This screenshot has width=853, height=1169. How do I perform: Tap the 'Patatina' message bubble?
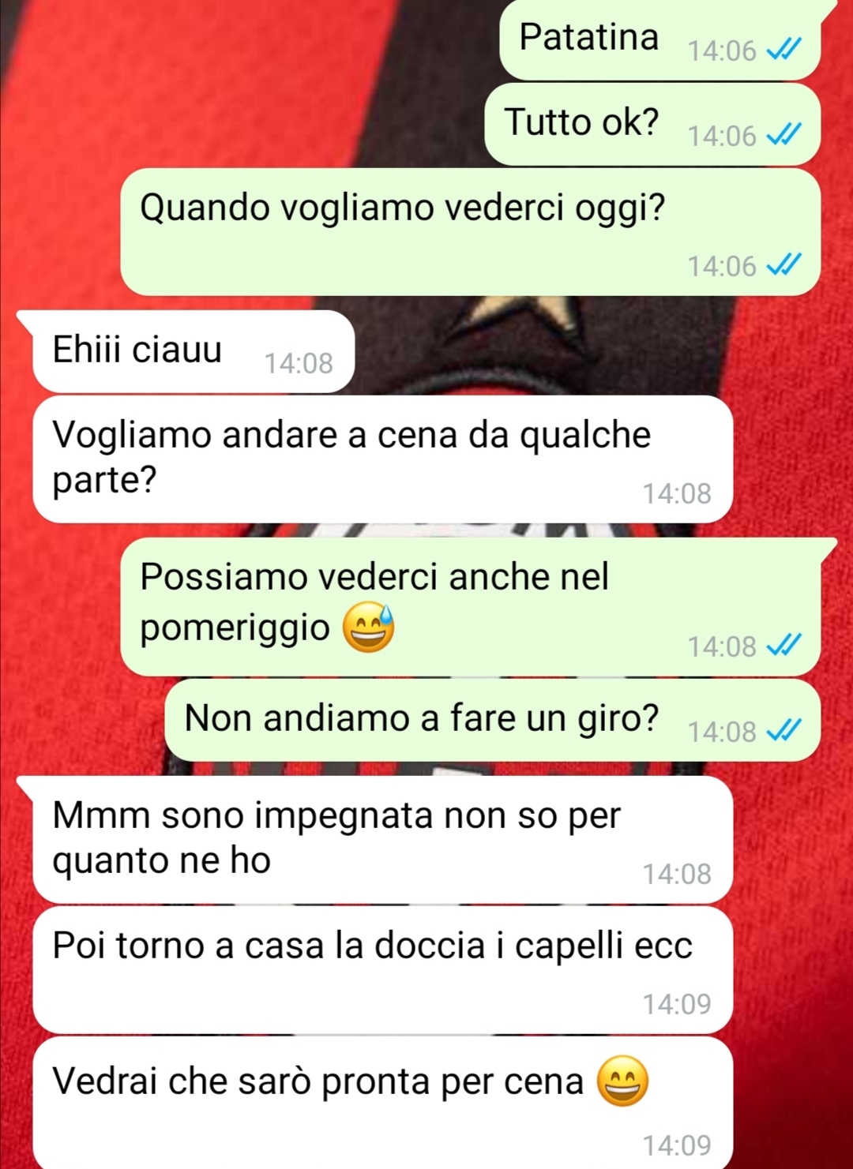coord(660,39)
